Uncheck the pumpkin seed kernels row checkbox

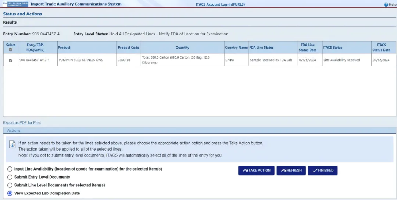point(11,60)
